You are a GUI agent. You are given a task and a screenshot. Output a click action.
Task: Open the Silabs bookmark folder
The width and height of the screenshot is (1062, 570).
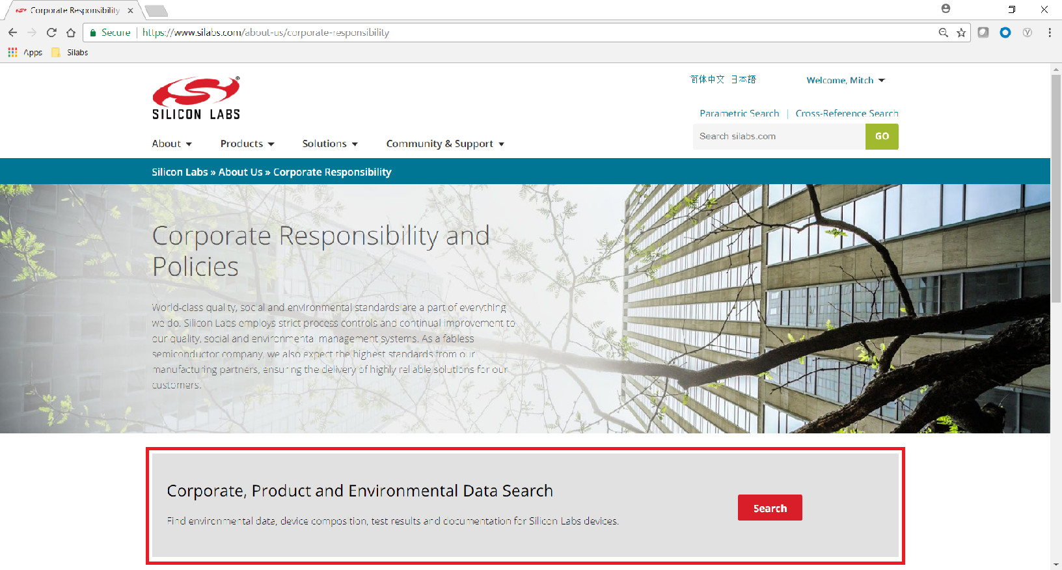70,53
